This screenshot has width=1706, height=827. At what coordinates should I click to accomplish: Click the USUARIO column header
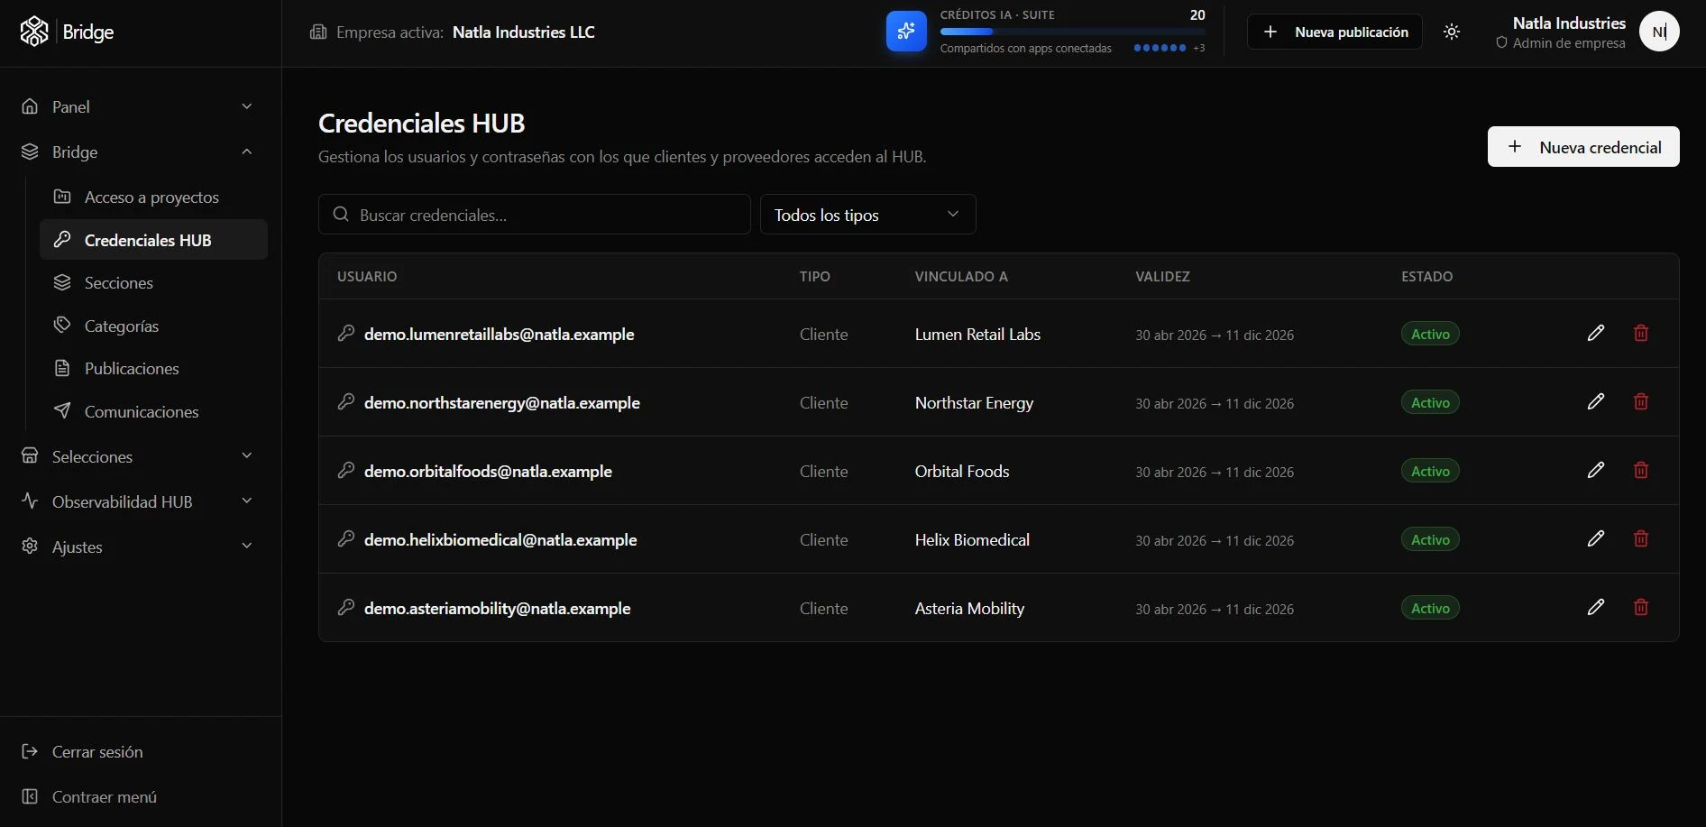click(367, 276)
